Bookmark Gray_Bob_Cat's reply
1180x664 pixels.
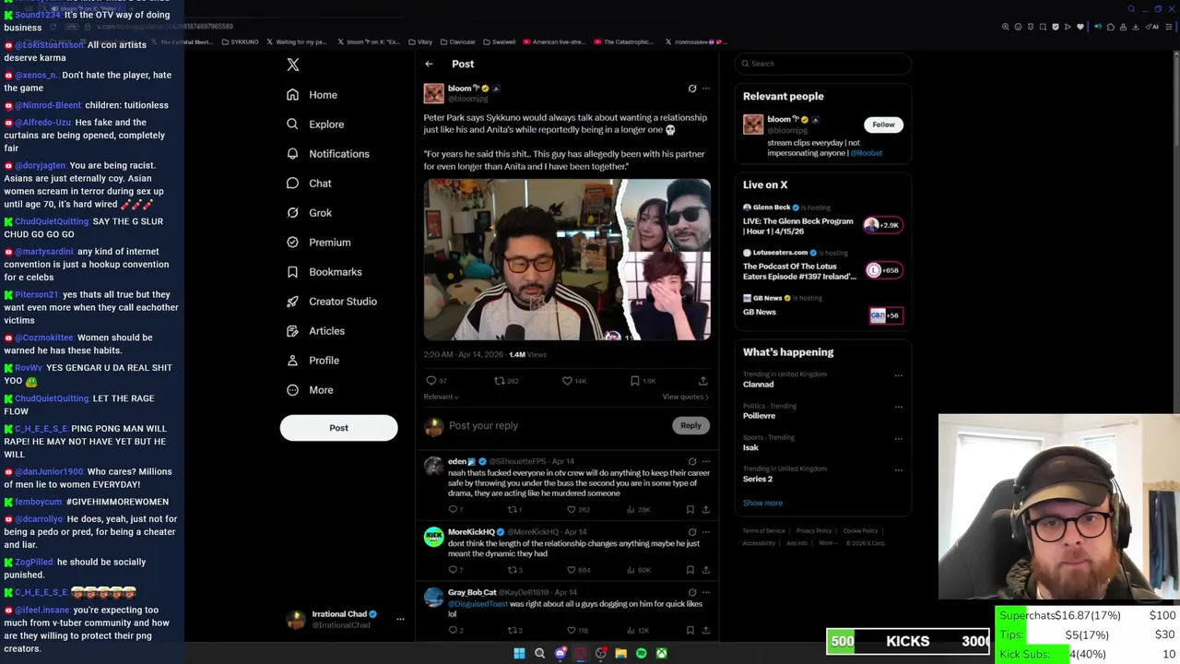690,630
